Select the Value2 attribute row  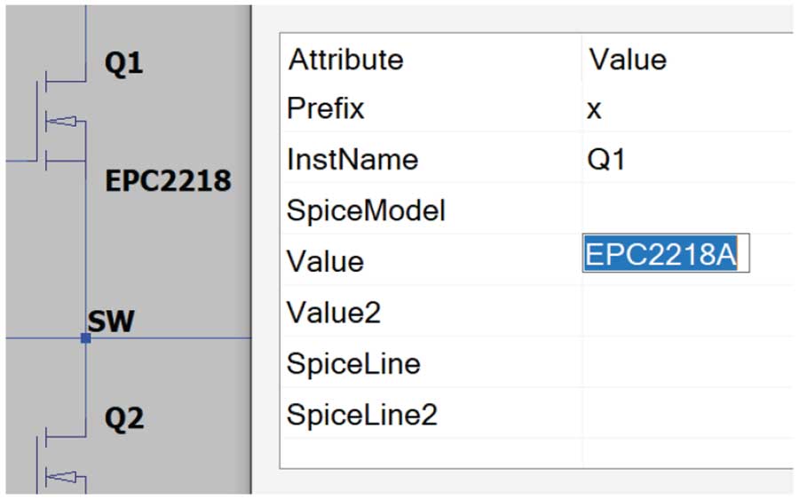[x=331, y=313]
